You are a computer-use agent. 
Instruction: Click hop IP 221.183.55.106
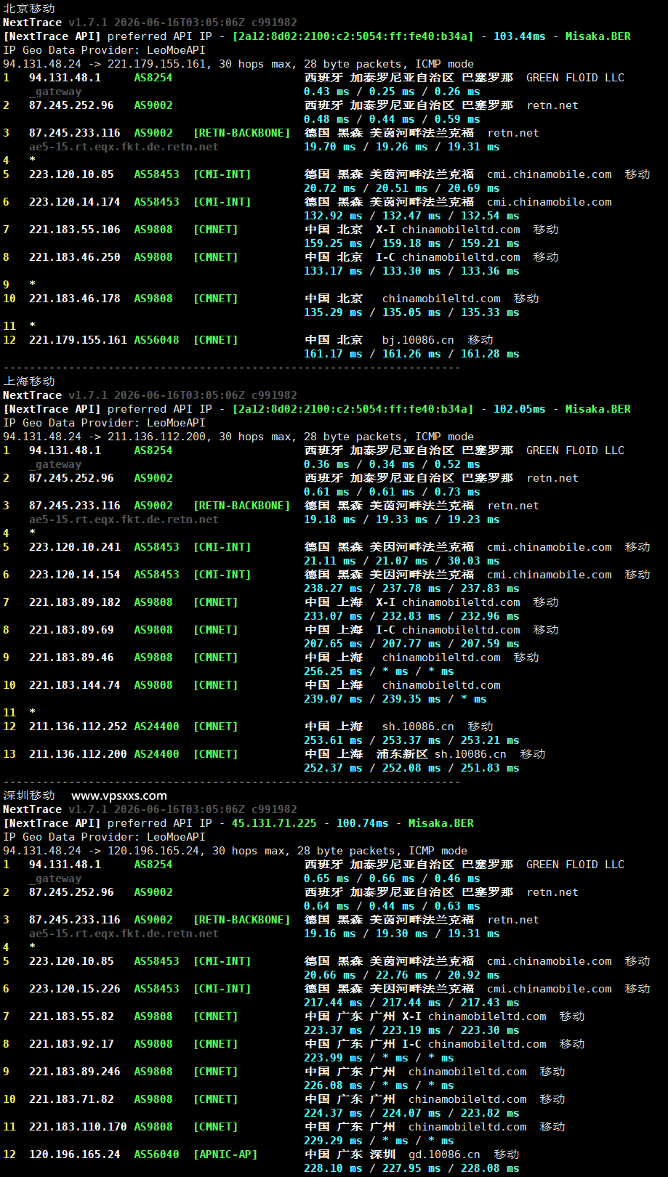pyautogui.click(x=75, y=230)
